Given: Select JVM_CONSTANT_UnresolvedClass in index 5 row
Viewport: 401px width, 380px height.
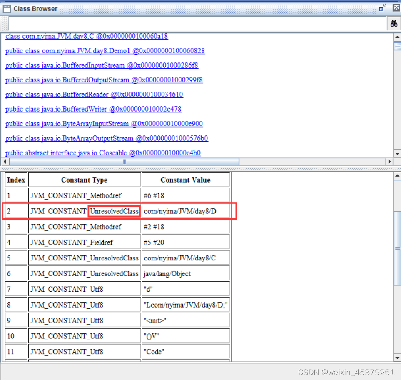Looking at the screenshot, I should [85, 258].
